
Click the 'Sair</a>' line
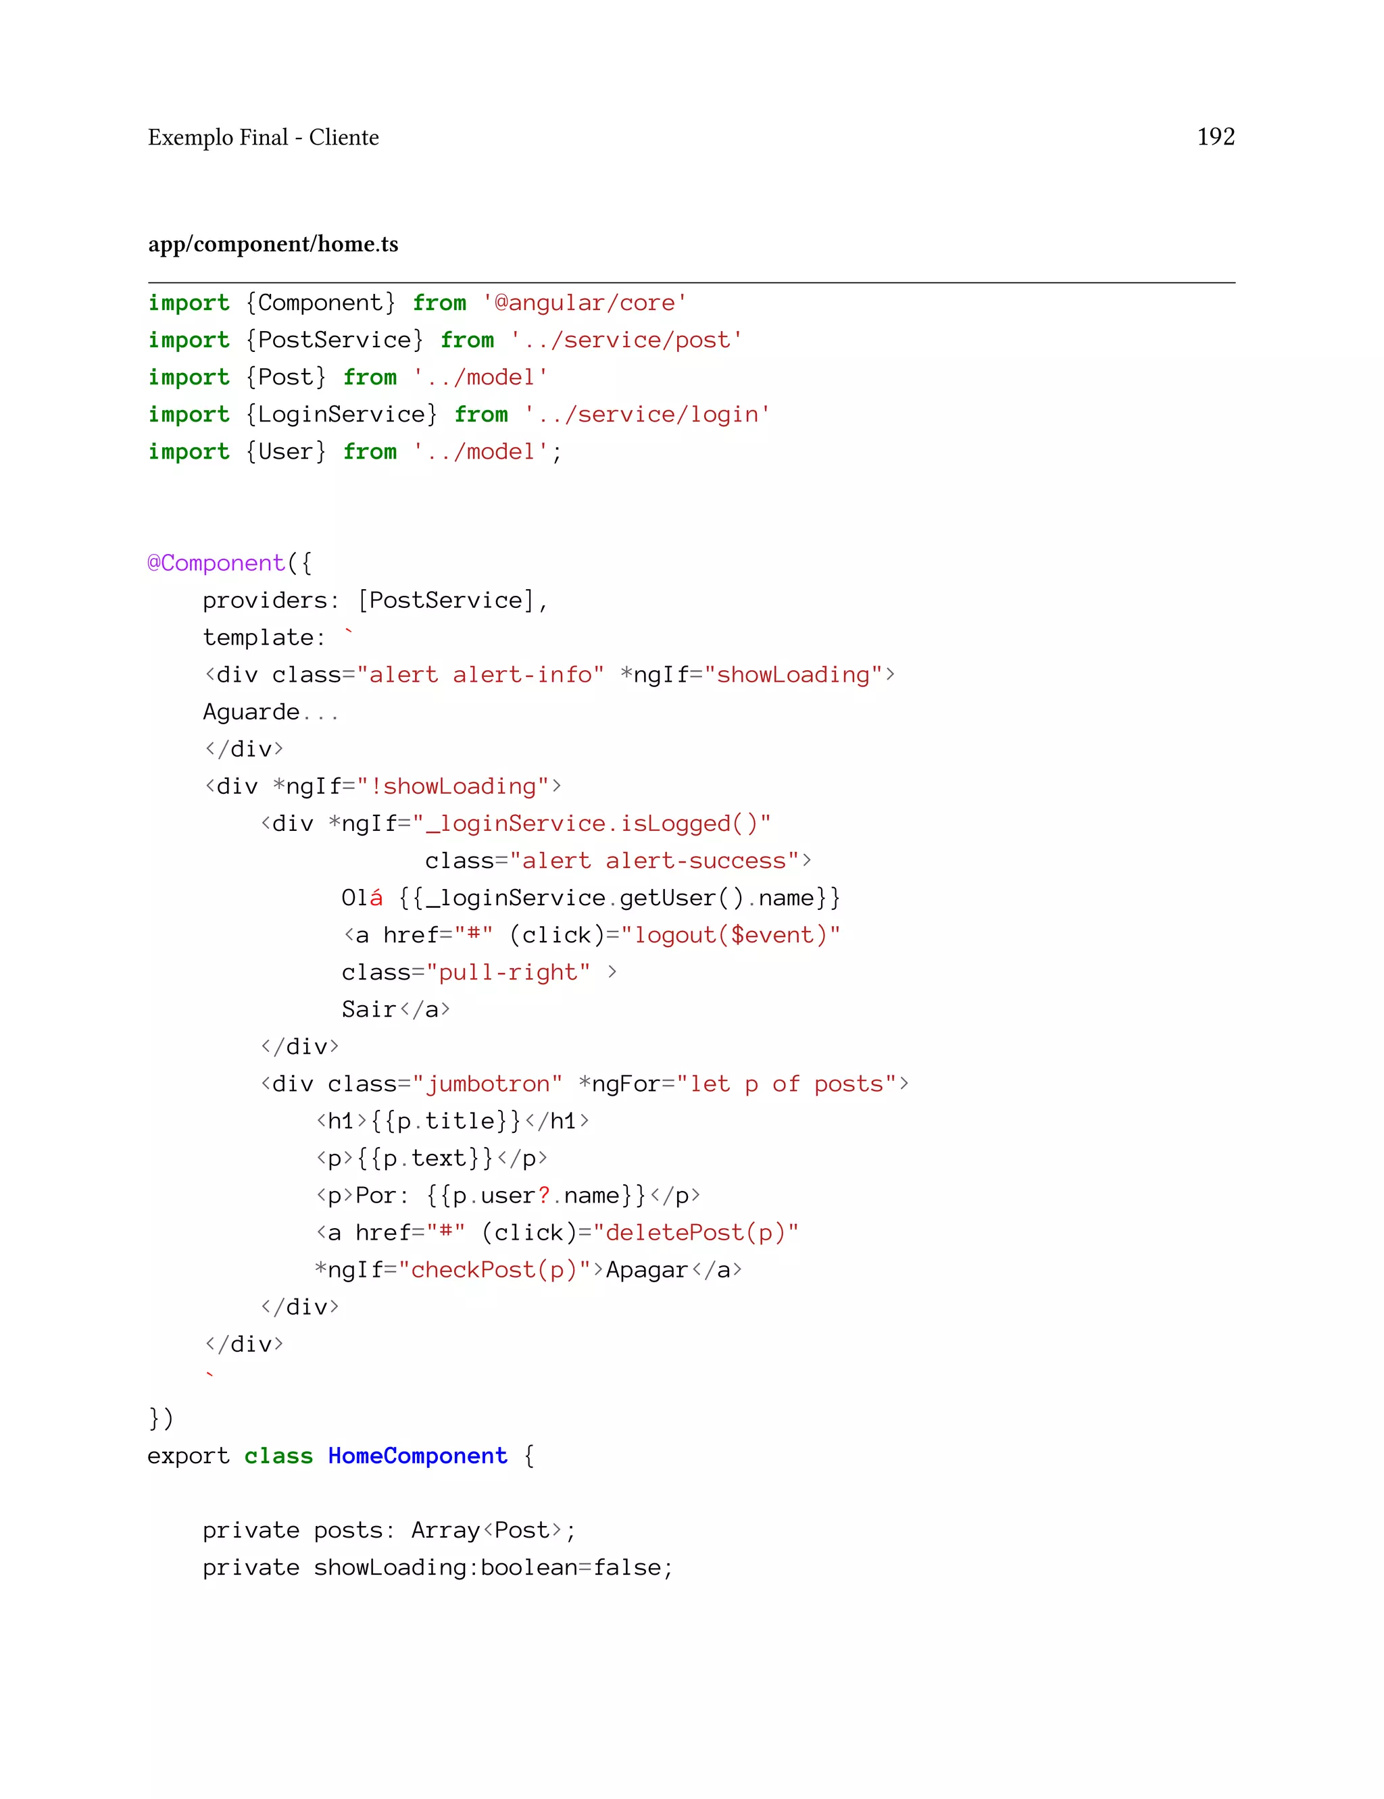pos(395,1009)
